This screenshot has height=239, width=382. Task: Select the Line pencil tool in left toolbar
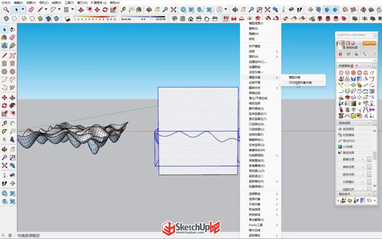pos(4,55)
